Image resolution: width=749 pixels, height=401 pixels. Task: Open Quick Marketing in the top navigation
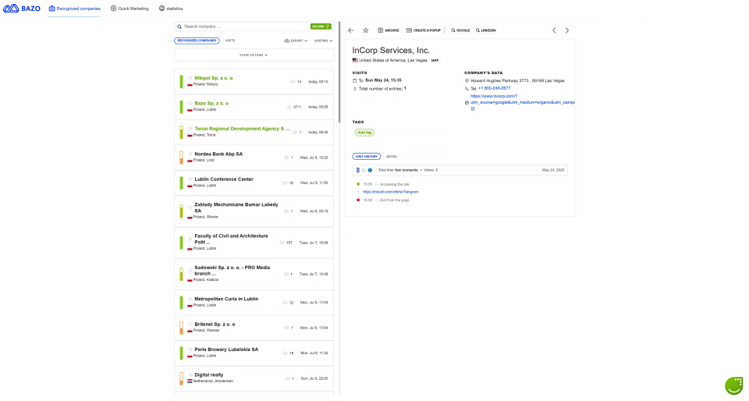[130, 9]
